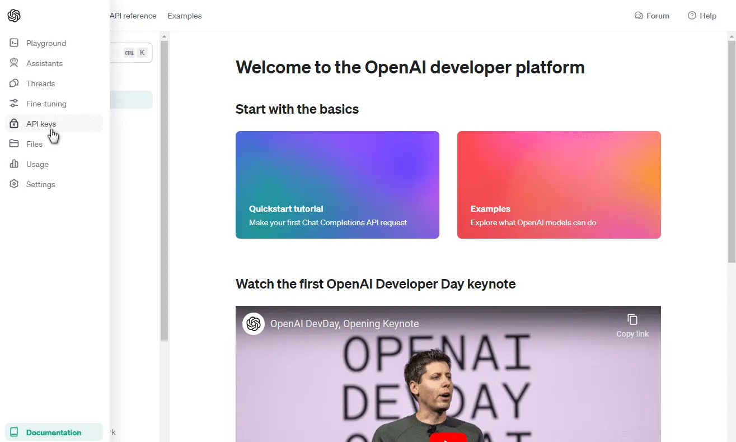
Task: Click the OpenAI channel avatar on the video
Action: [254, 324]
